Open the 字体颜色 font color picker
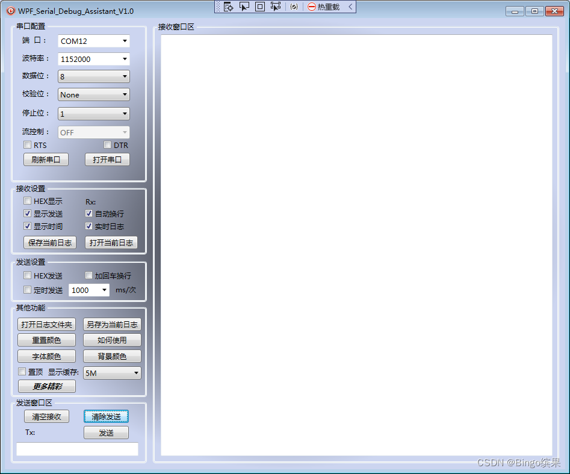Viewport: 570px width, 474px height. coord(46,355)
